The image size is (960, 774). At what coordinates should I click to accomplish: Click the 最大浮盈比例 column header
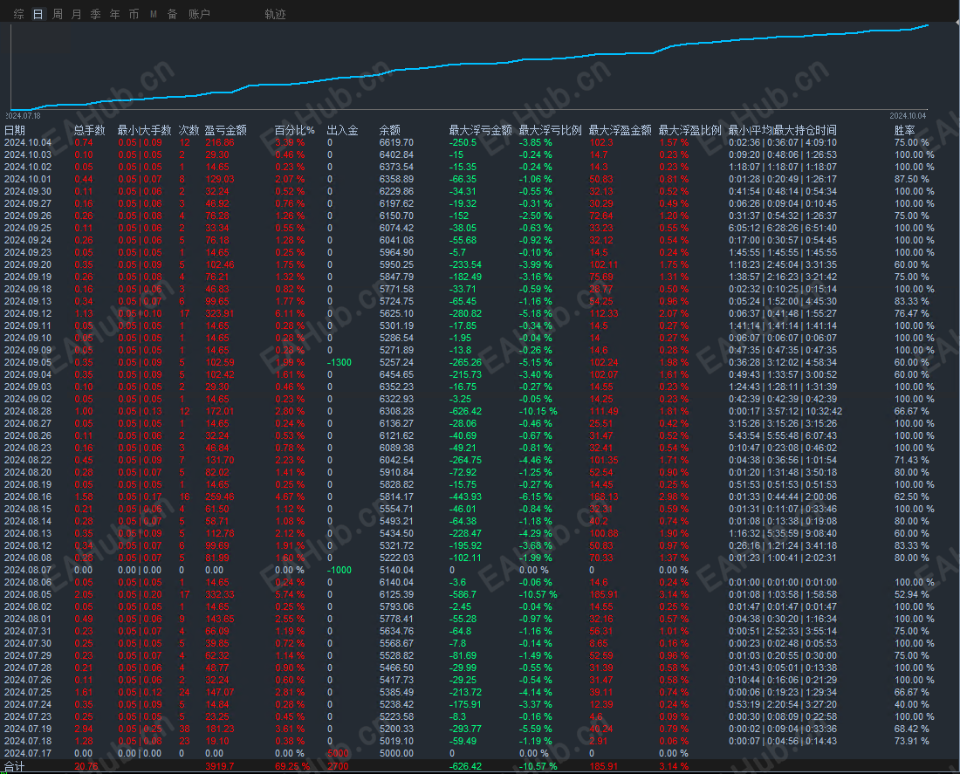coord(690,130)
